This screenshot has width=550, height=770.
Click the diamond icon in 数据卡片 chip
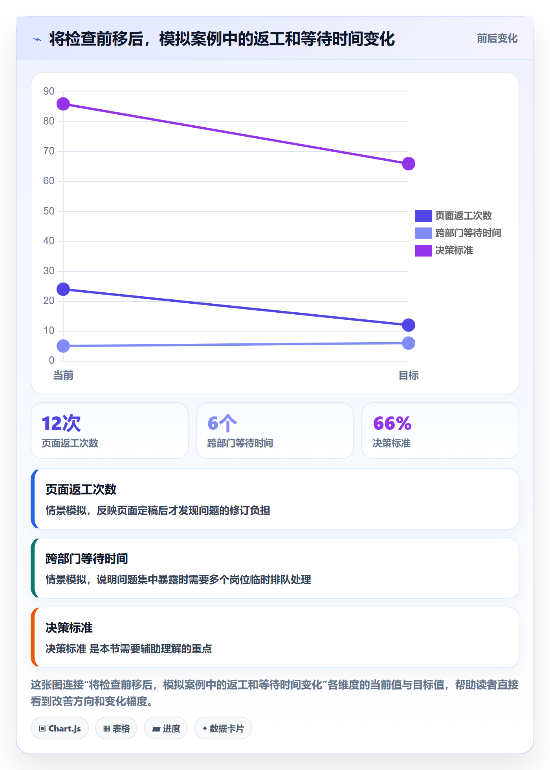(x=205, y=728)
